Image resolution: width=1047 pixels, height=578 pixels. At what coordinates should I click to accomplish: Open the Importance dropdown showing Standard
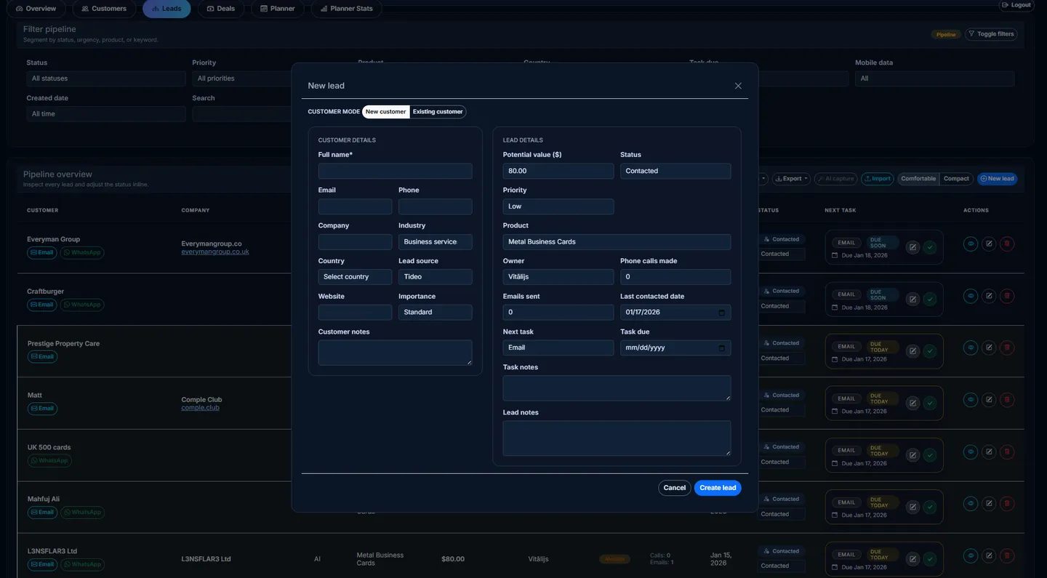[435, 312]
